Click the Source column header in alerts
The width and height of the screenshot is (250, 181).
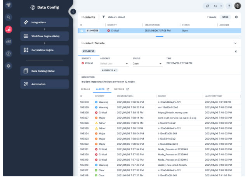pos(162,96)
